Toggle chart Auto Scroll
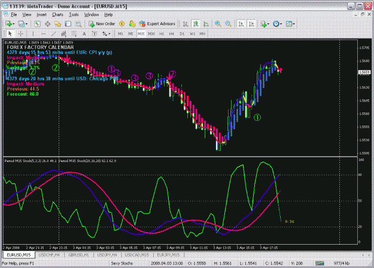 click(241, 24)
